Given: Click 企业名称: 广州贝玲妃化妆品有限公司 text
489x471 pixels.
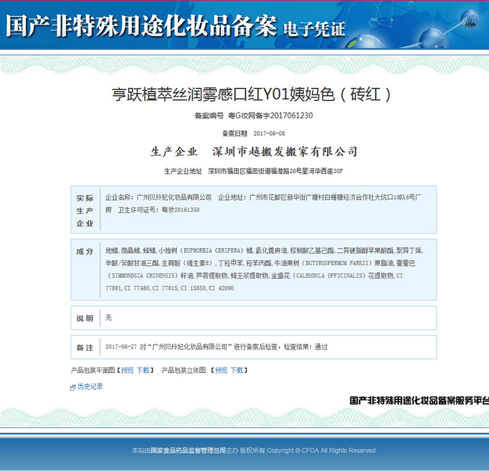Looking at the screenshot, I should 158,197.
